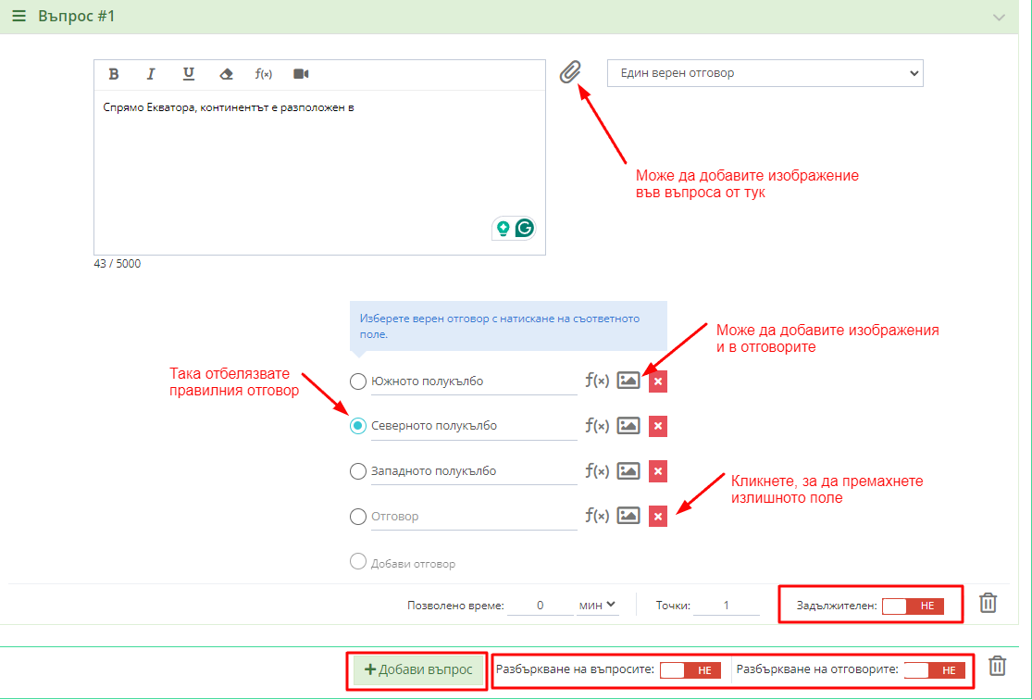Attach image with the paperclip icon
Viewport: 1032px width, 700px height.
click(571, 72)
